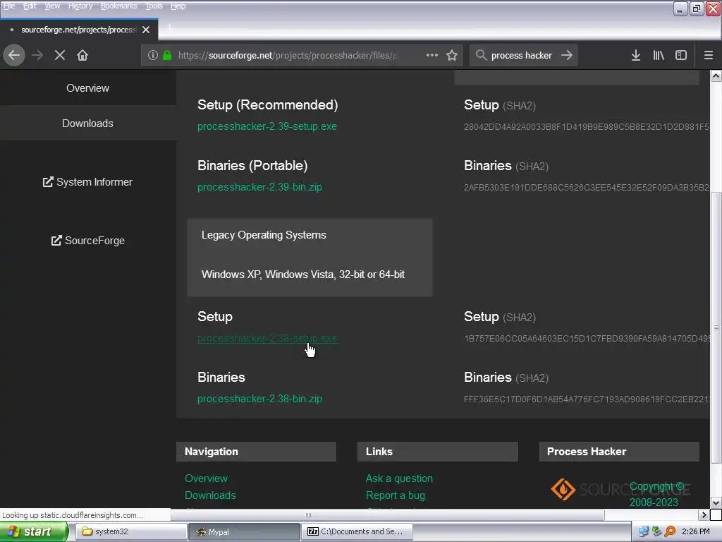
Task: Open the library bookshelf icon
Action: coord(659,55)
